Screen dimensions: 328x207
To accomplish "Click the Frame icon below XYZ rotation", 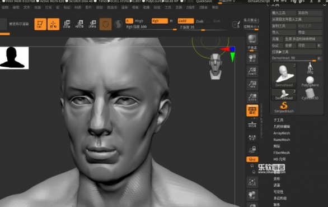I will (252, 182).
